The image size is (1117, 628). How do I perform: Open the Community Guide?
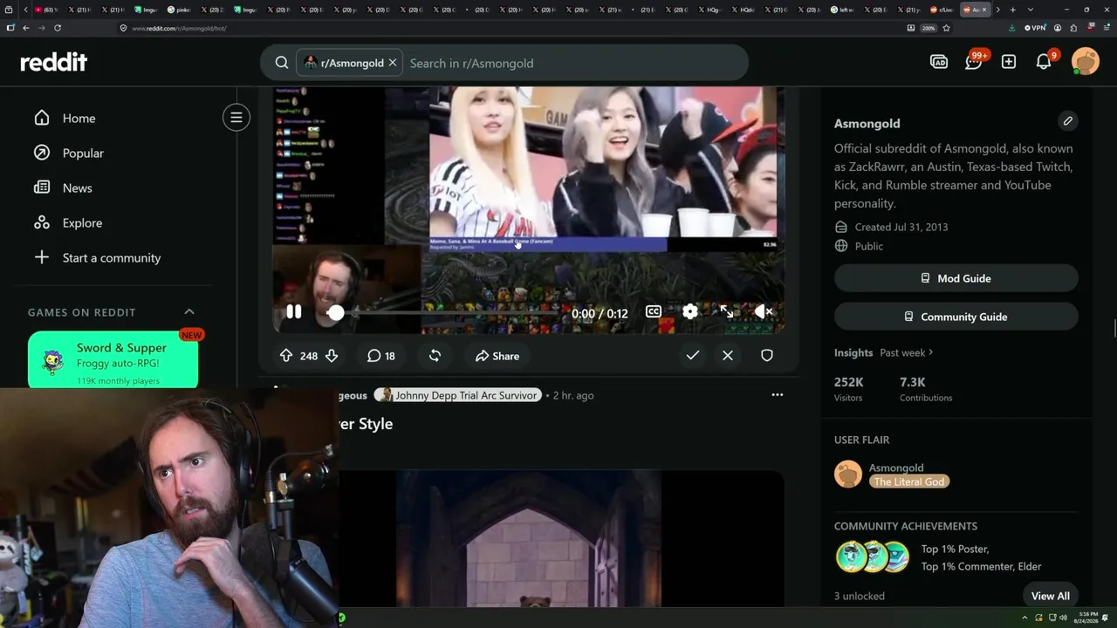point(956,317)
